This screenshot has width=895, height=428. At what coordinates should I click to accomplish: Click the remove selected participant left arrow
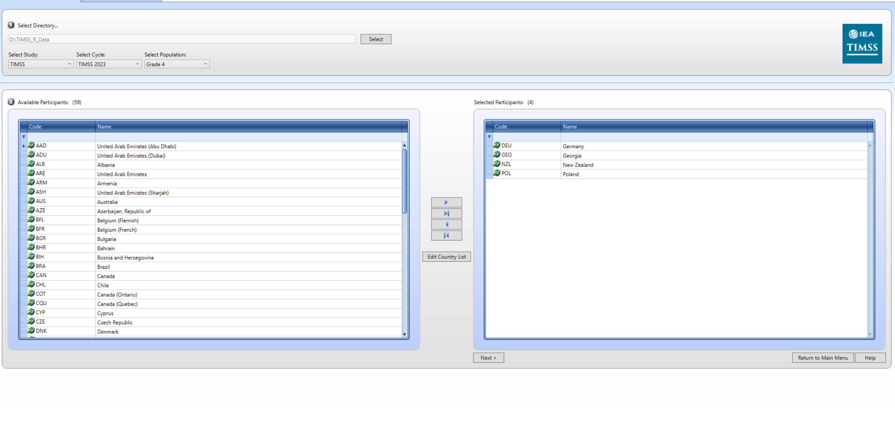[x=446, y=224]
